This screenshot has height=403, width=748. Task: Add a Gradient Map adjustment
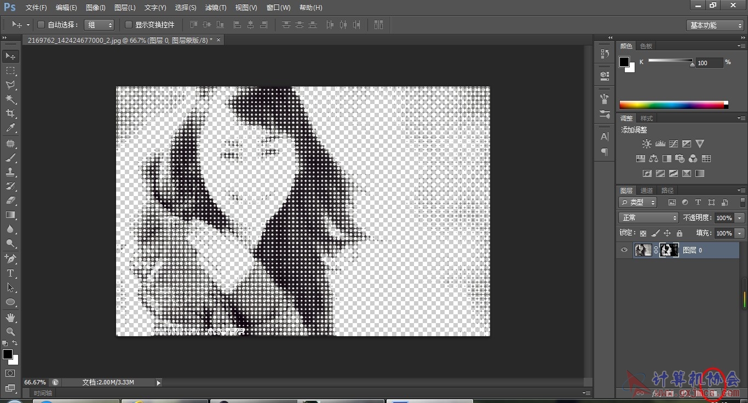click(699, 173)
